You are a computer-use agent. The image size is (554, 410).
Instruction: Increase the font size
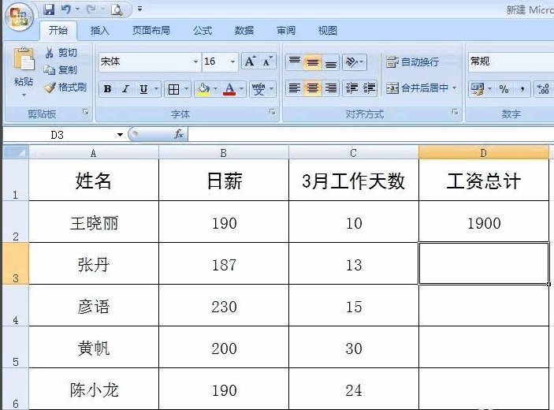click(250, 61)
